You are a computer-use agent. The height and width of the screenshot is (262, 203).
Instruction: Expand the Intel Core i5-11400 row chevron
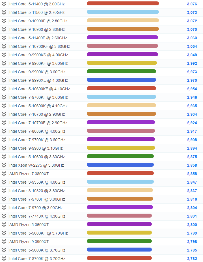pyautogui.click(x=4, y=4)
